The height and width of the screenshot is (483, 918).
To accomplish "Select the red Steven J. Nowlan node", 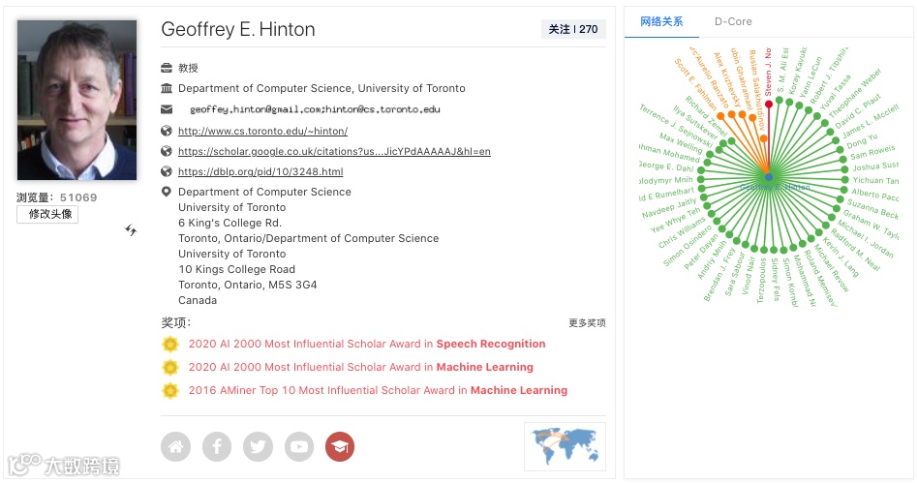I will (769, 104).
